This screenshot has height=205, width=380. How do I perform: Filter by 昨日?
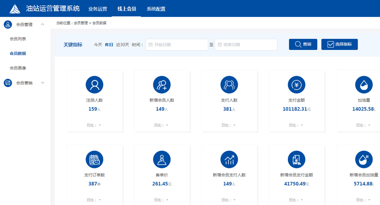click(x=109, y=45)
